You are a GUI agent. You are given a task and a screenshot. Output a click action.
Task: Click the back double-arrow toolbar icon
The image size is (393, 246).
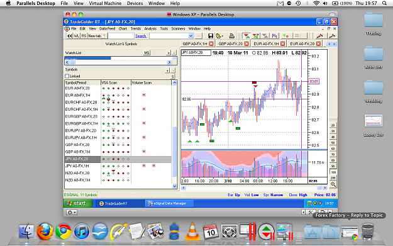(x=70, y=36)
